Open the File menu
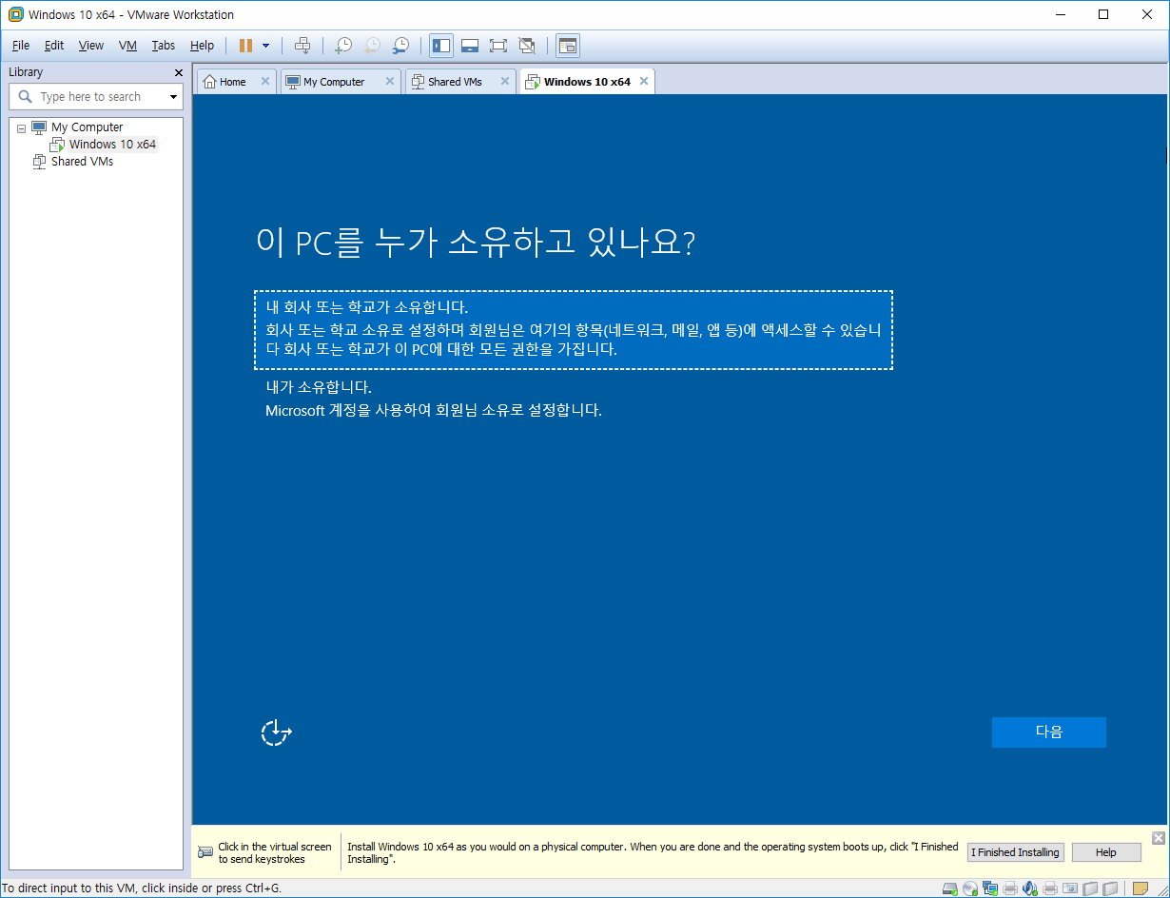 (20, 45)
